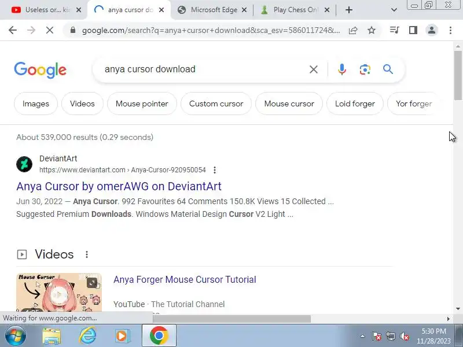The width and height of the screenshot is (463, 347).
Task: Click the share page icon in address bar
Action: point(353,30)
